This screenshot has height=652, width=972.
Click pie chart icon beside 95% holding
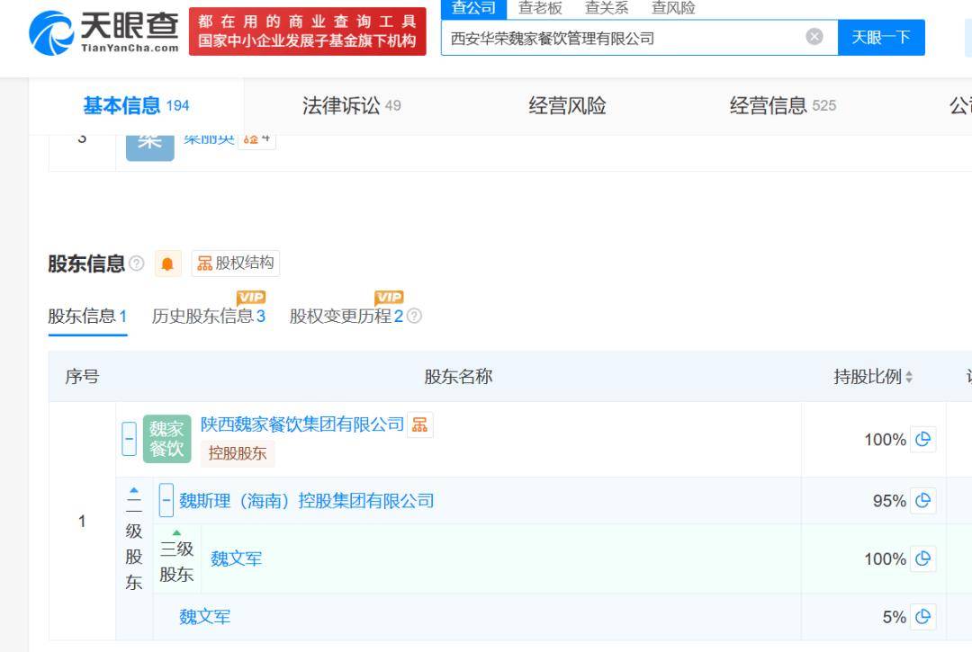(x=922, y=501)
